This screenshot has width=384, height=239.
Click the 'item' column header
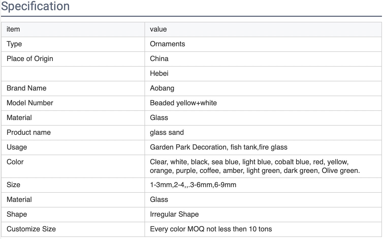click(13, 29)
